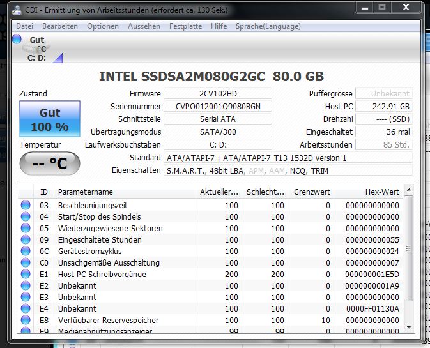Click the Host-PC field 242.91 GB
430x348 pixels.
point(384,107)
